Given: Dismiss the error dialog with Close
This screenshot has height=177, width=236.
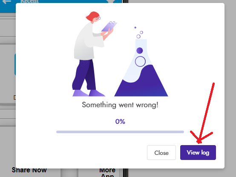Looking at the screenshot, I should 161,152.
